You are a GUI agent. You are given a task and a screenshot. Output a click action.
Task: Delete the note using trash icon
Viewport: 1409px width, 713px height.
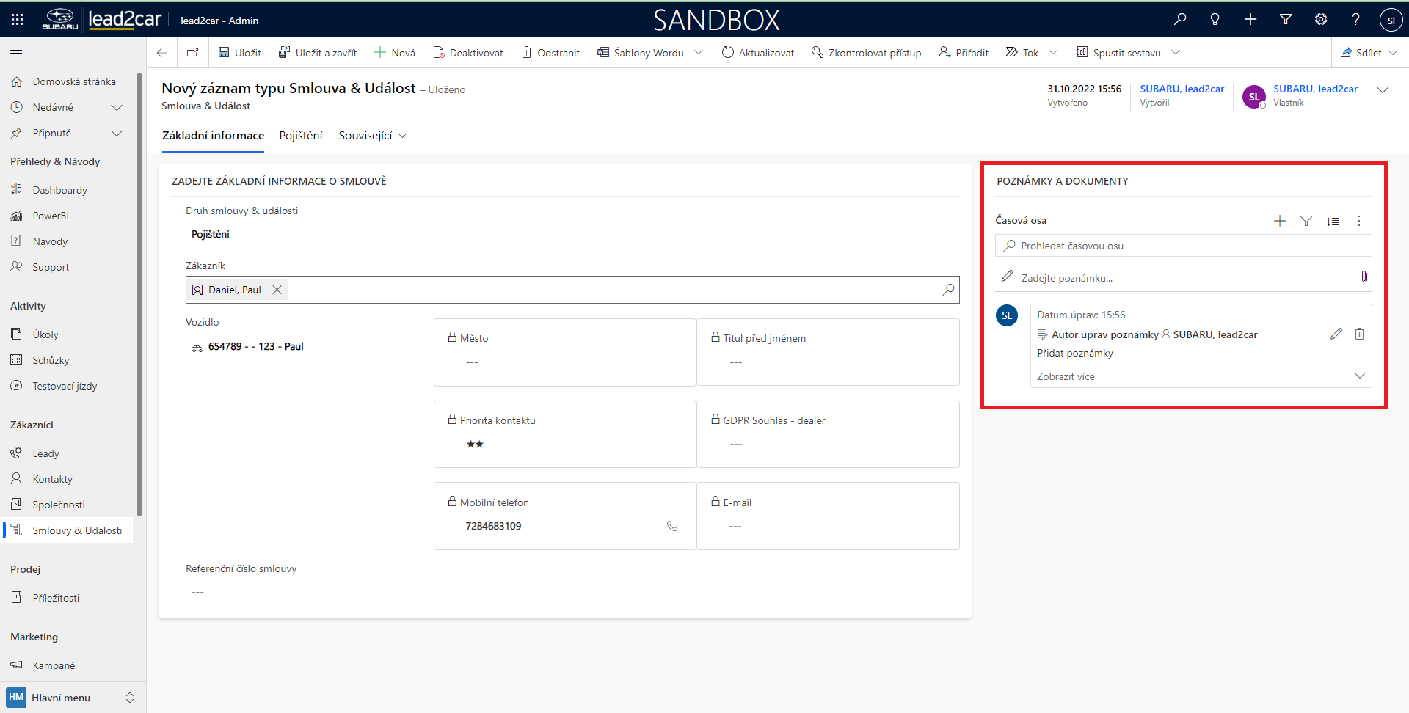click(x=1359, y=334)
